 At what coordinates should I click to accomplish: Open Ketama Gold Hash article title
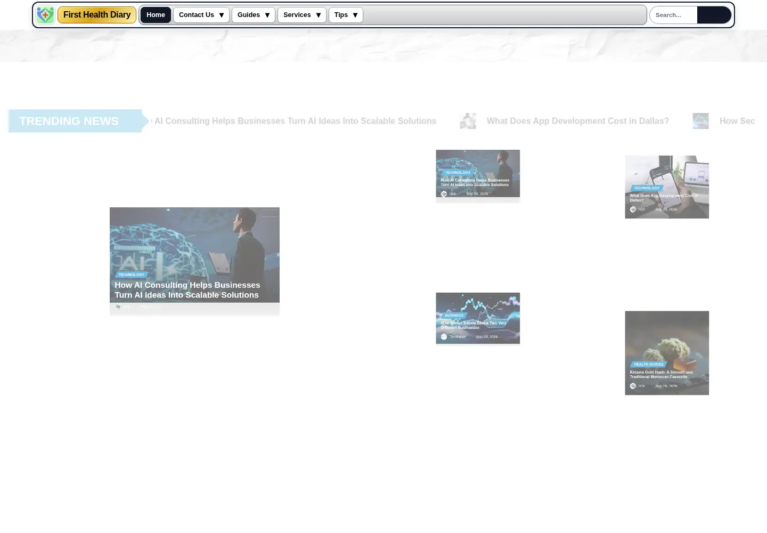click(x=661, y=374)
